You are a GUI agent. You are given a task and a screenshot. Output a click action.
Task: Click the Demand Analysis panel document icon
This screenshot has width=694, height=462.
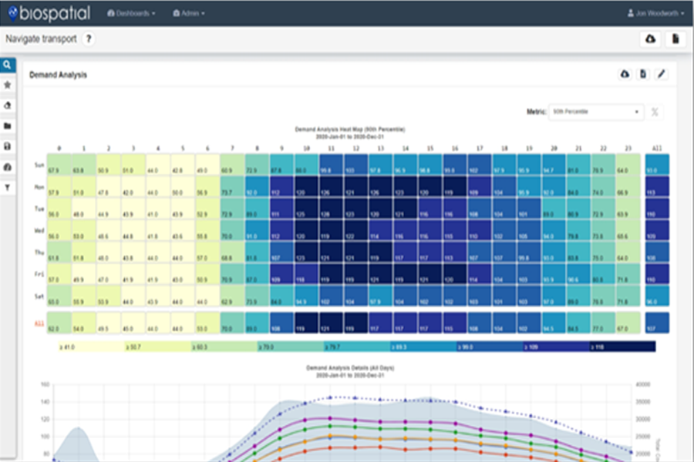[x=642, y=74]
